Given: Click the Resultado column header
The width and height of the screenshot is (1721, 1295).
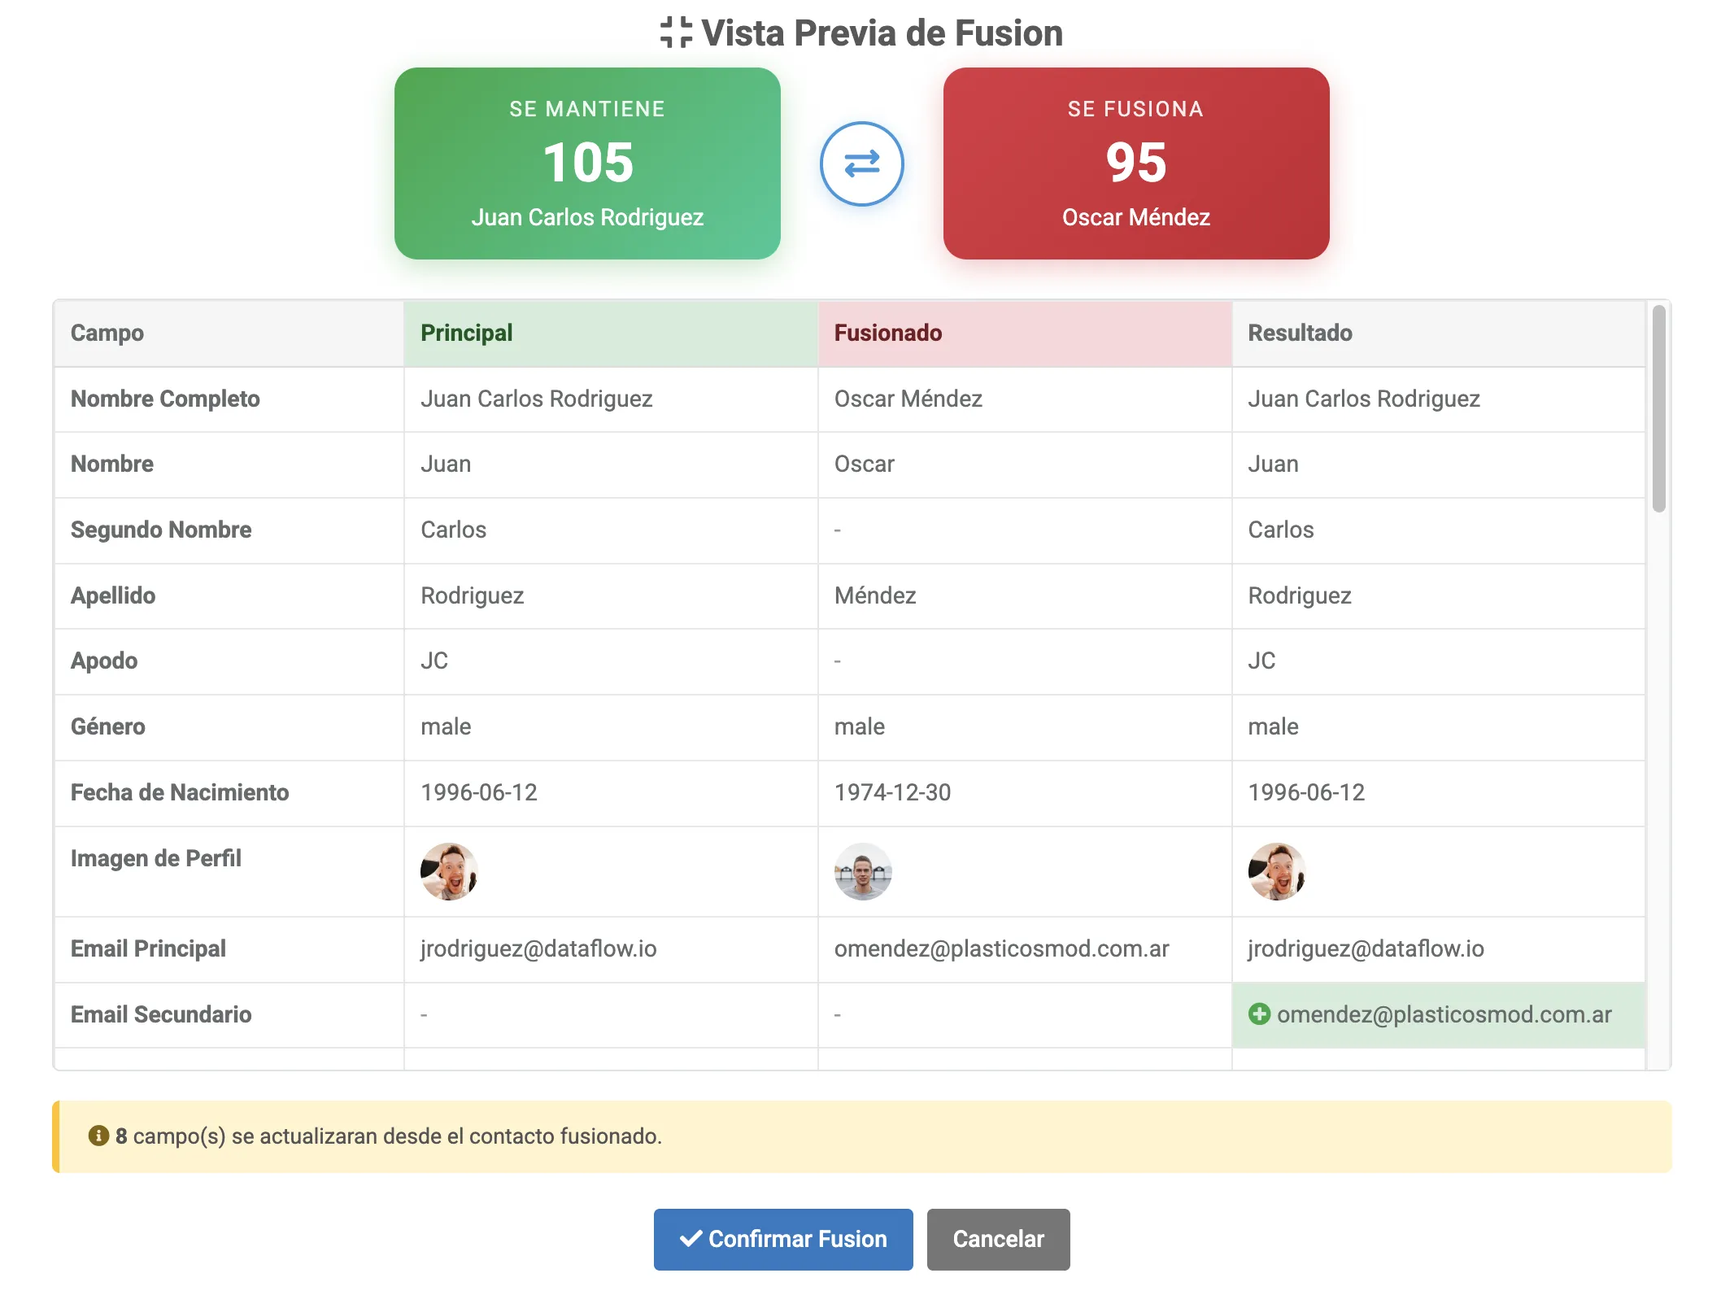Looking at the screenshot, I should coord(1439,334).
